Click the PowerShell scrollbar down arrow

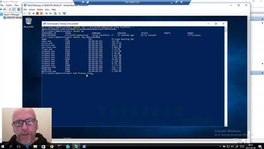pos(226,125)
